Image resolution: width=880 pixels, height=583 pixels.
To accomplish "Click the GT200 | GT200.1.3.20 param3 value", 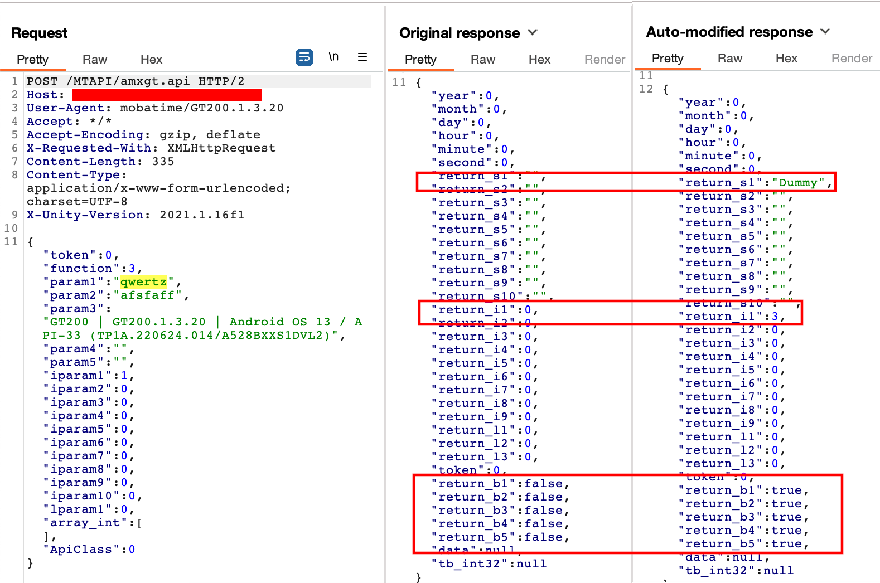I will click(203, 329).
